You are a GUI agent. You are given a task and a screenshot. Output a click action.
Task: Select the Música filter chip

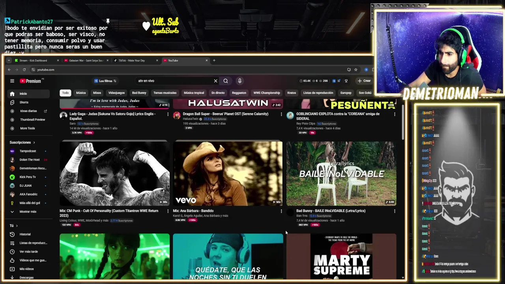click(81, 93)
